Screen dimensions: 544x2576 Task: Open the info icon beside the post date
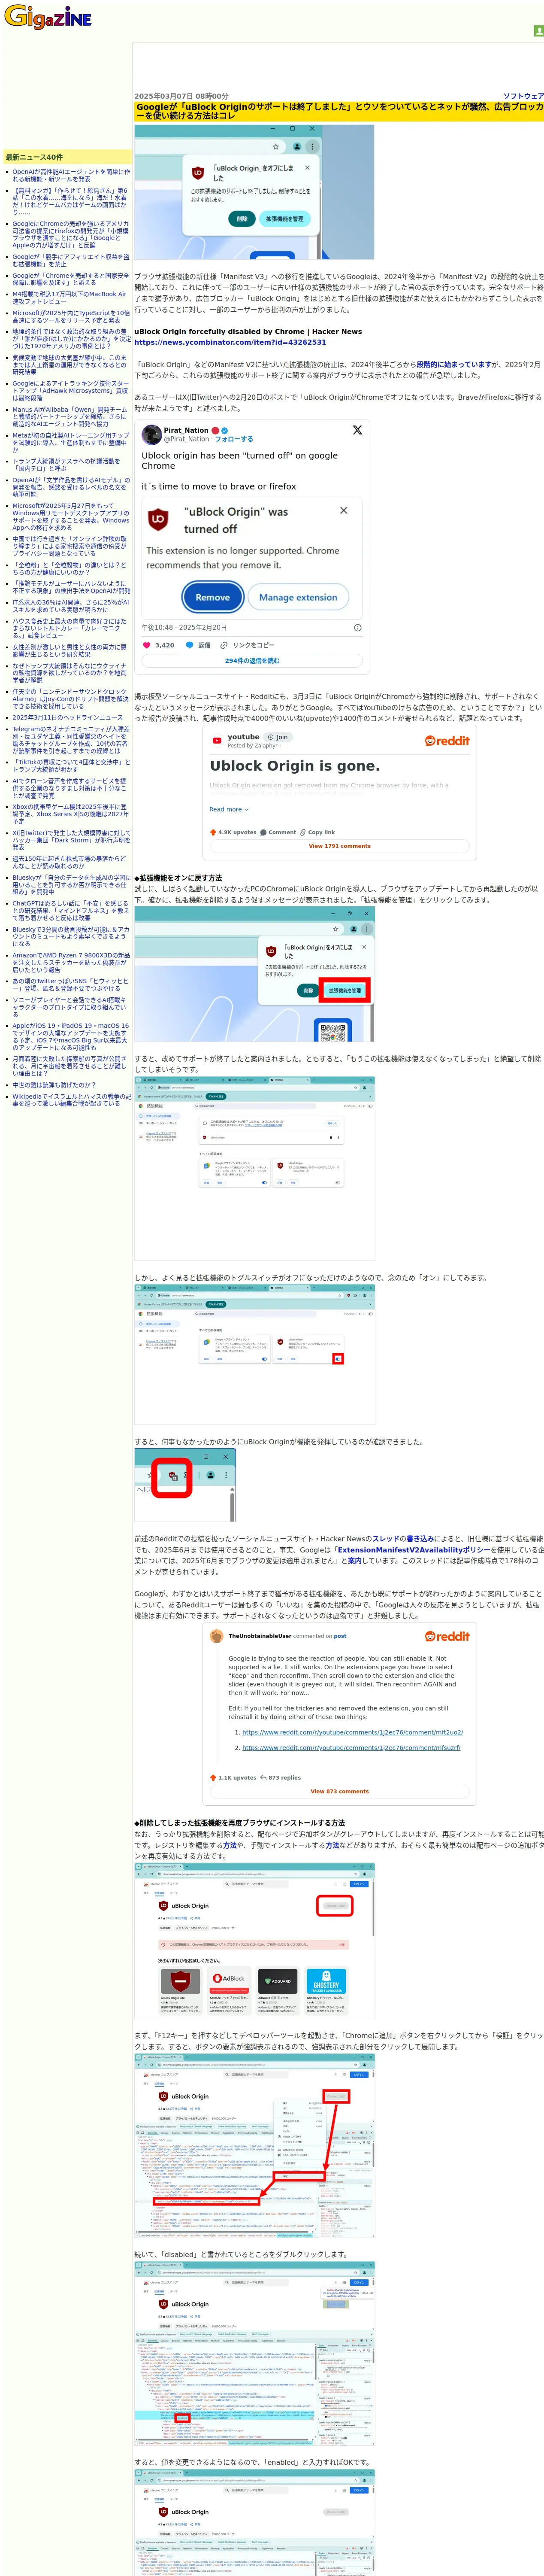pyautogui.click(x=357, y=628)
